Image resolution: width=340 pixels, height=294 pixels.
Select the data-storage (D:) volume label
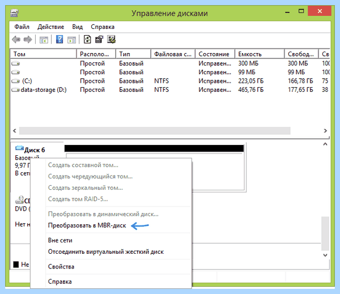pyautogui.click(x=44, y=90)
